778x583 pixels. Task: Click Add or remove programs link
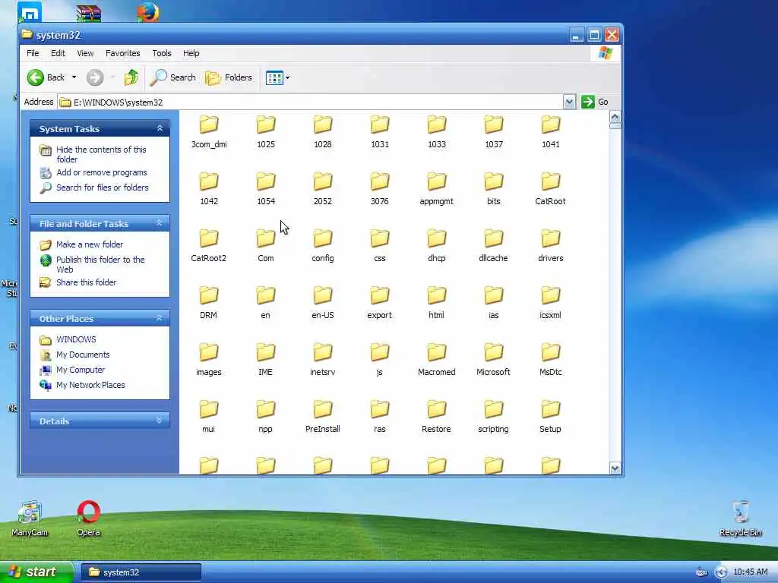tap(102, 172)
